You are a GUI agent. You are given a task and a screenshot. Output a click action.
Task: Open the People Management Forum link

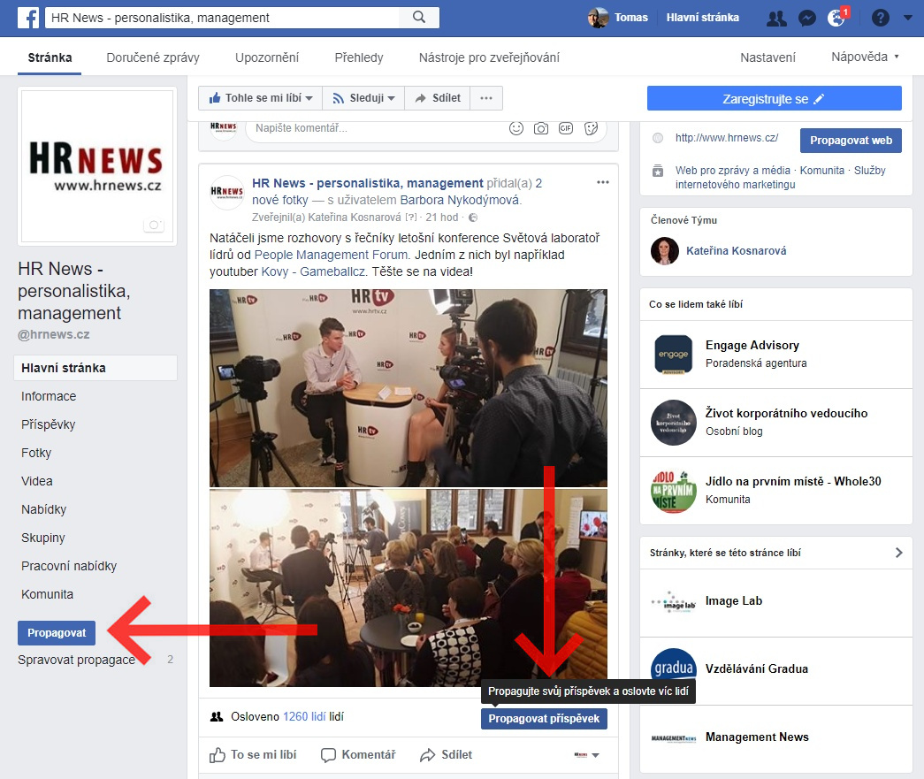[x=332, y=256]
